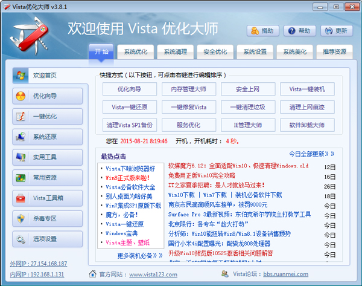The image size is (362, 286).
Task: Open Win7集成SP1原版下载 link
Action: coord(133,206)
